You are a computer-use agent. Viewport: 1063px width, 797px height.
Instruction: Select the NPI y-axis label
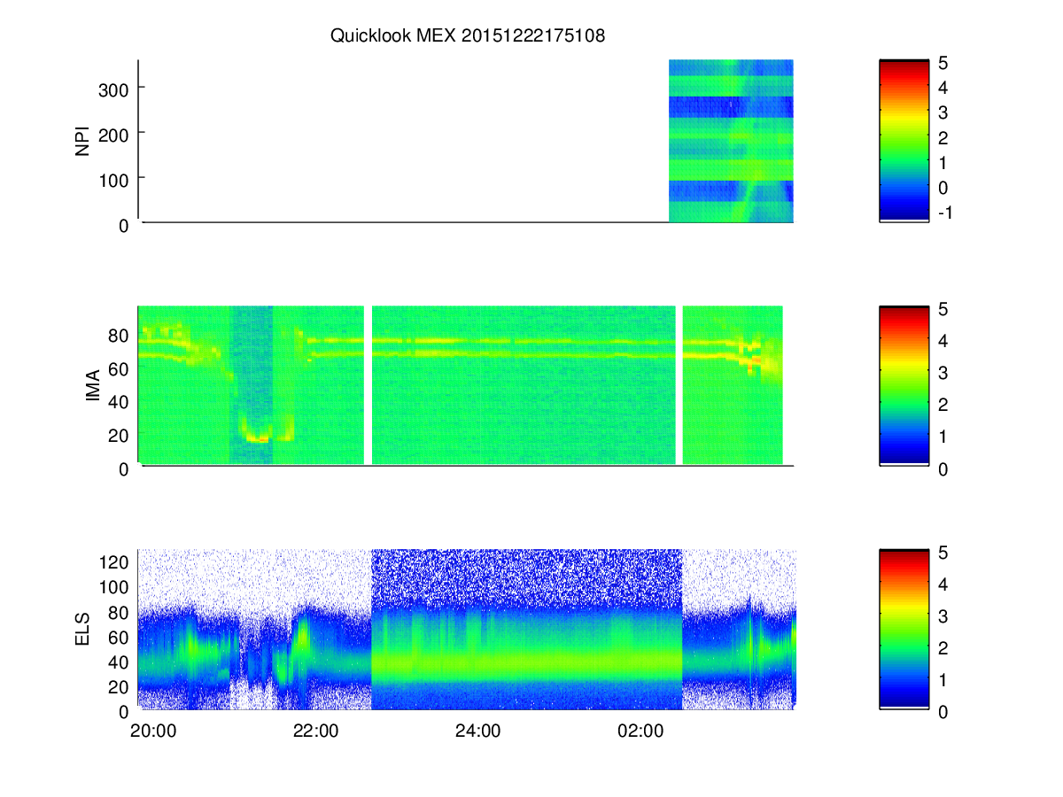(83, 142)
